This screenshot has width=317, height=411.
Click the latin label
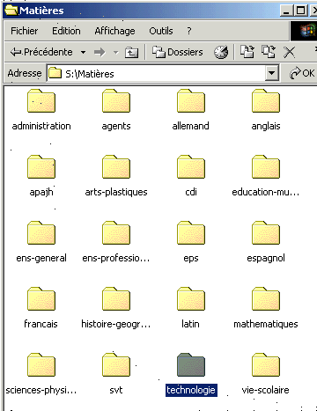190,324
